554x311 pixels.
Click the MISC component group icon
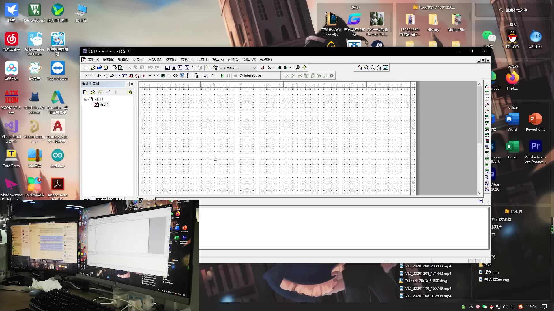tap(156, 76)
